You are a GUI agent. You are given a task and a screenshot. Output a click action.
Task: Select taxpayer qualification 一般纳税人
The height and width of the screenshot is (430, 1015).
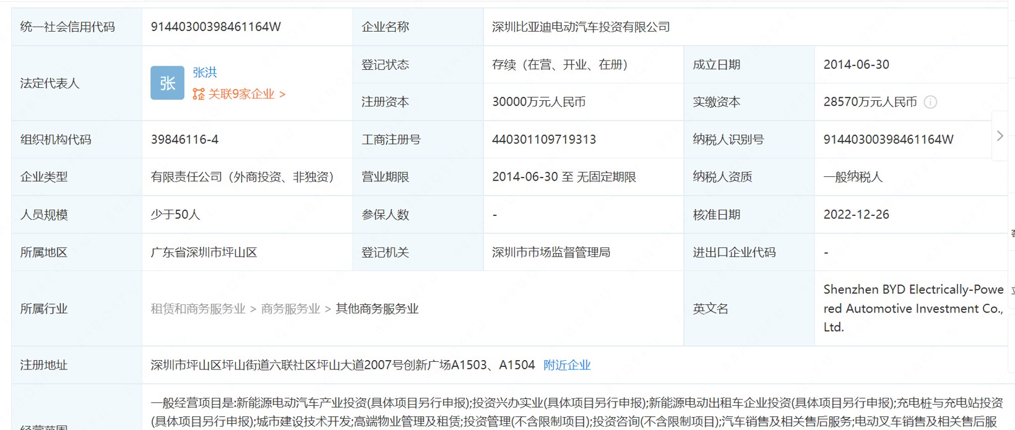(853, 177)
